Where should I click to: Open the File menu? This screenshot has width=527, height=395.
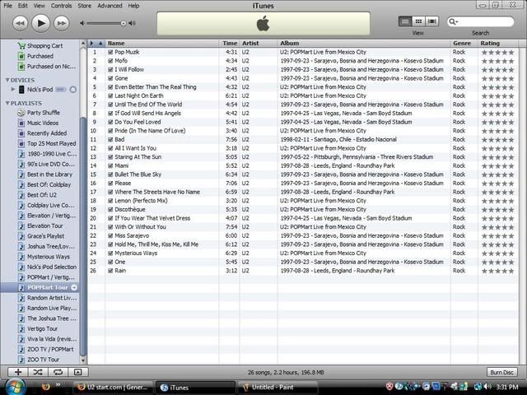(7, 6)
